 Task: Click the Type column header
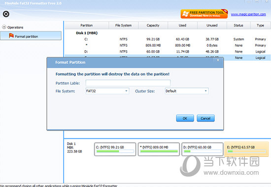click(x=260, y=26)
